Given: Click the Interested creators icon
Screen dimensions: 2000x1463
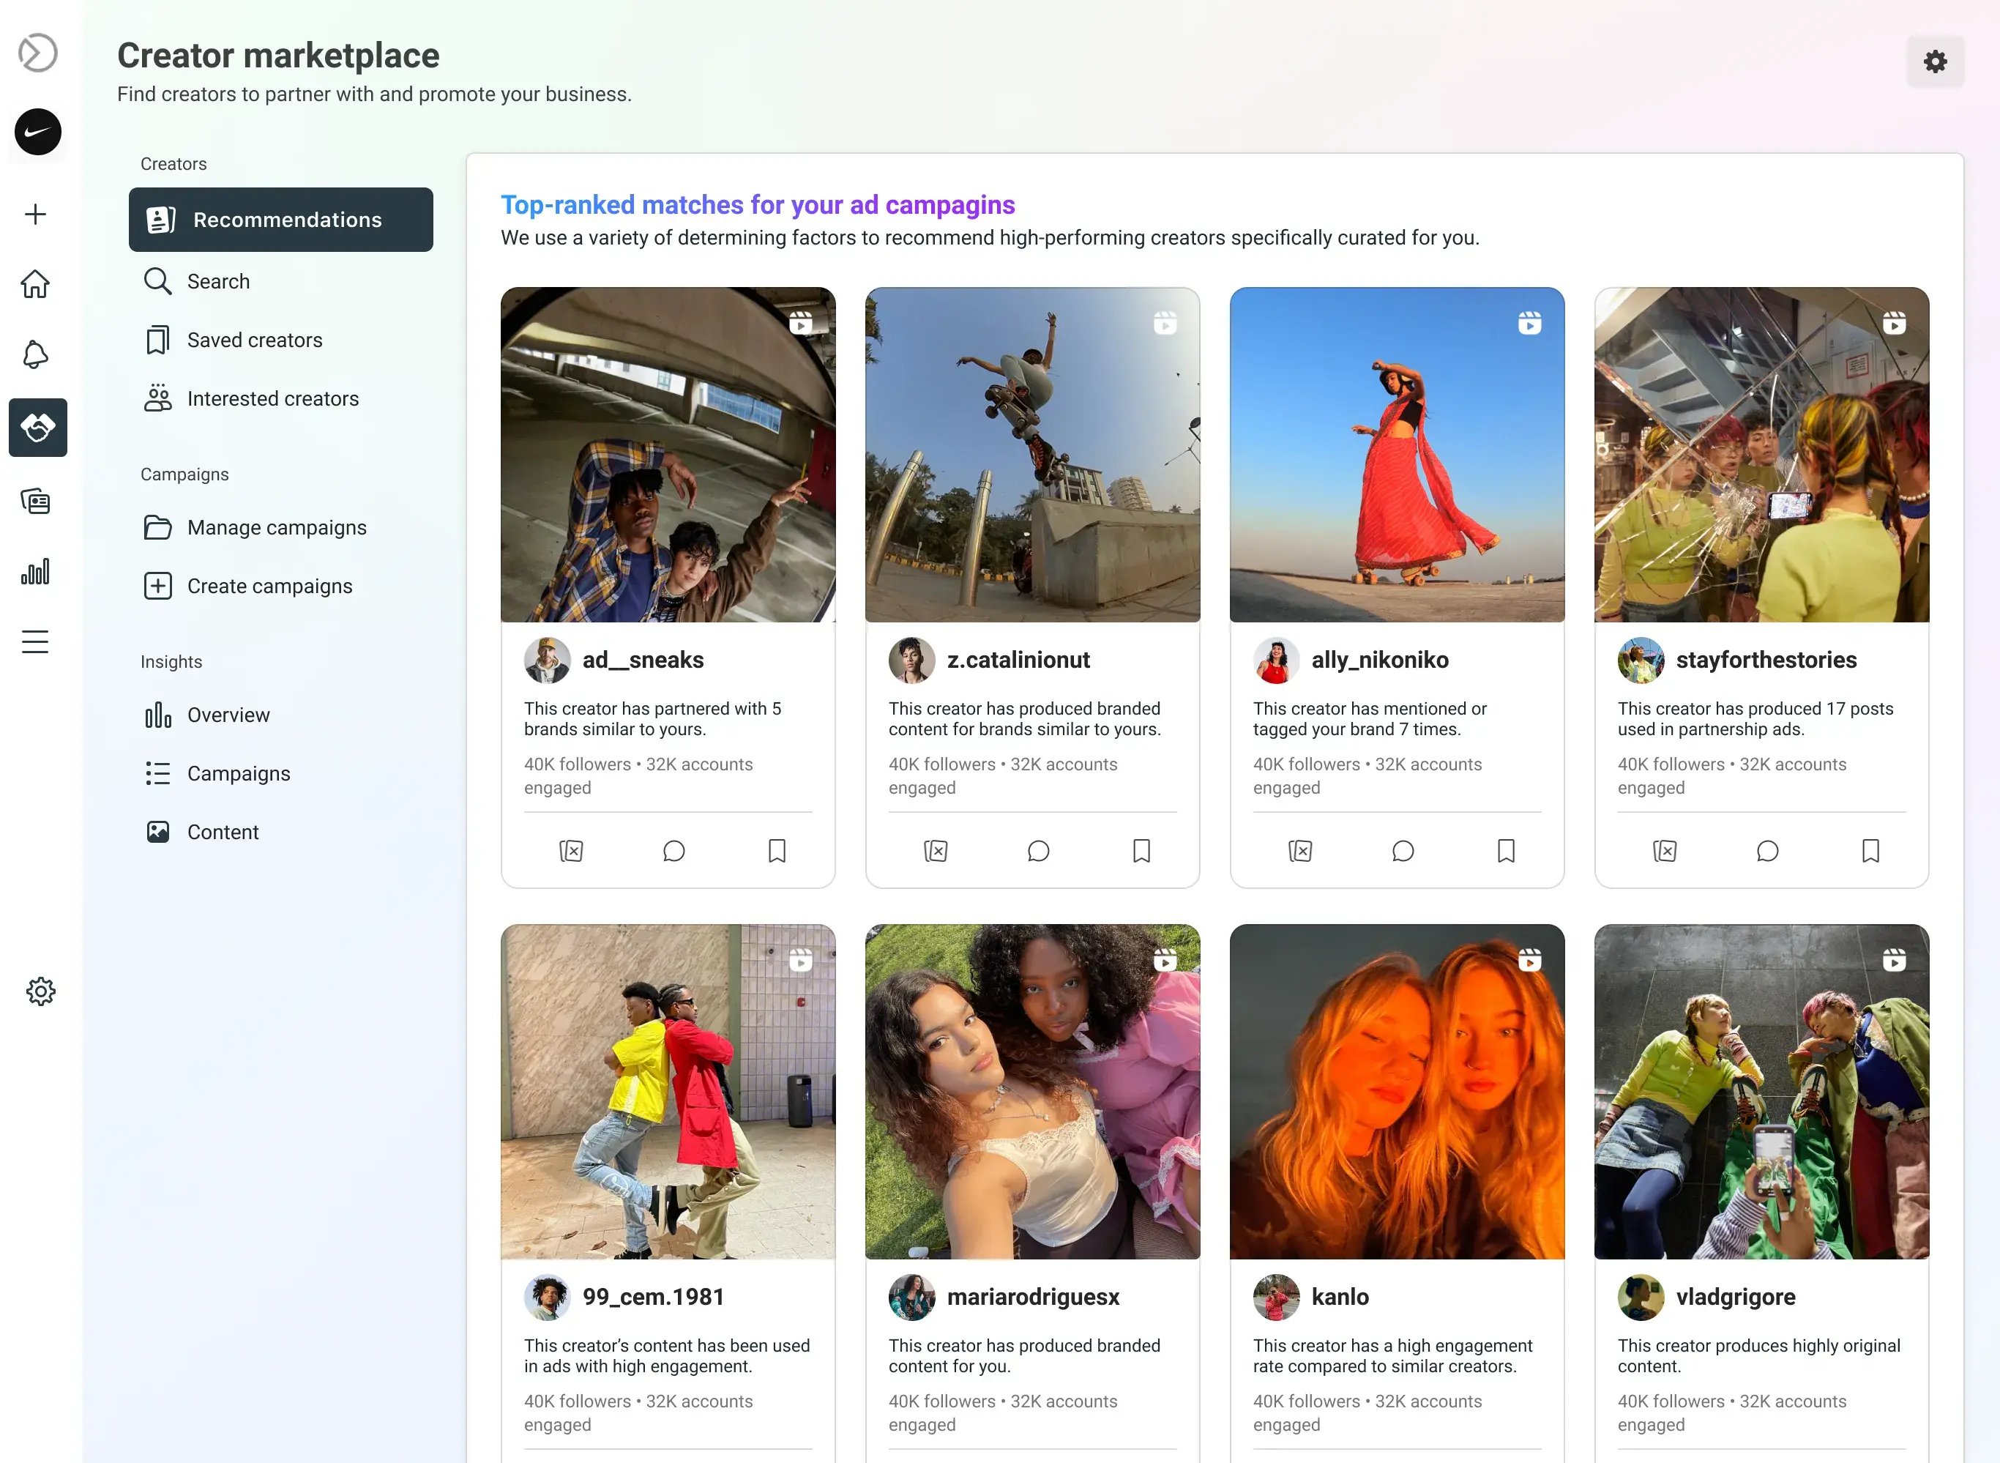Looking at the screenshot, I should tap(157, 398).
